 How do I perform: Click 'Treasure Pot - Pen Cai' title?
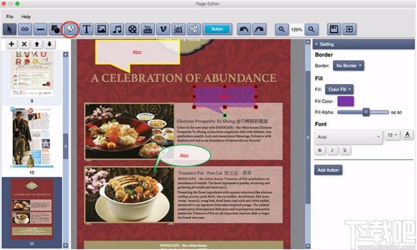(200, 173)
